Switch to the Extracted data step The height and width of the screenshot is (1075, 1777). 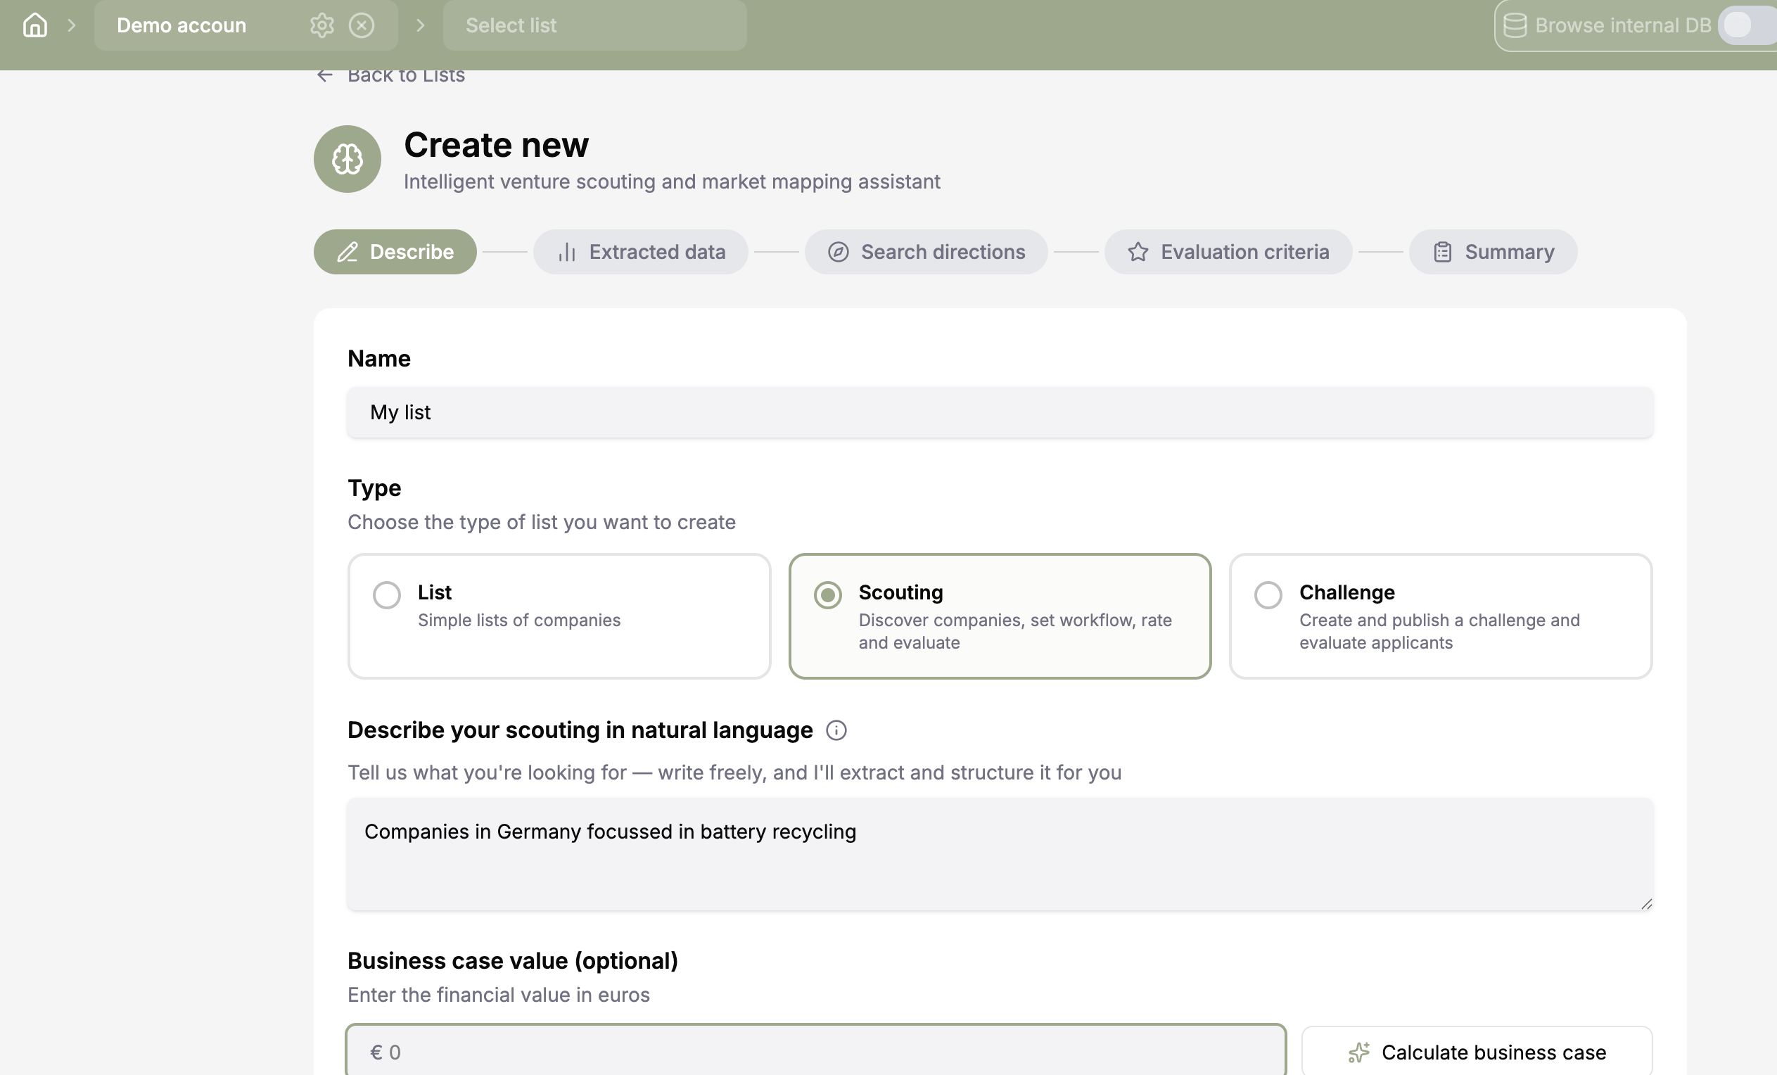(640, 252)
